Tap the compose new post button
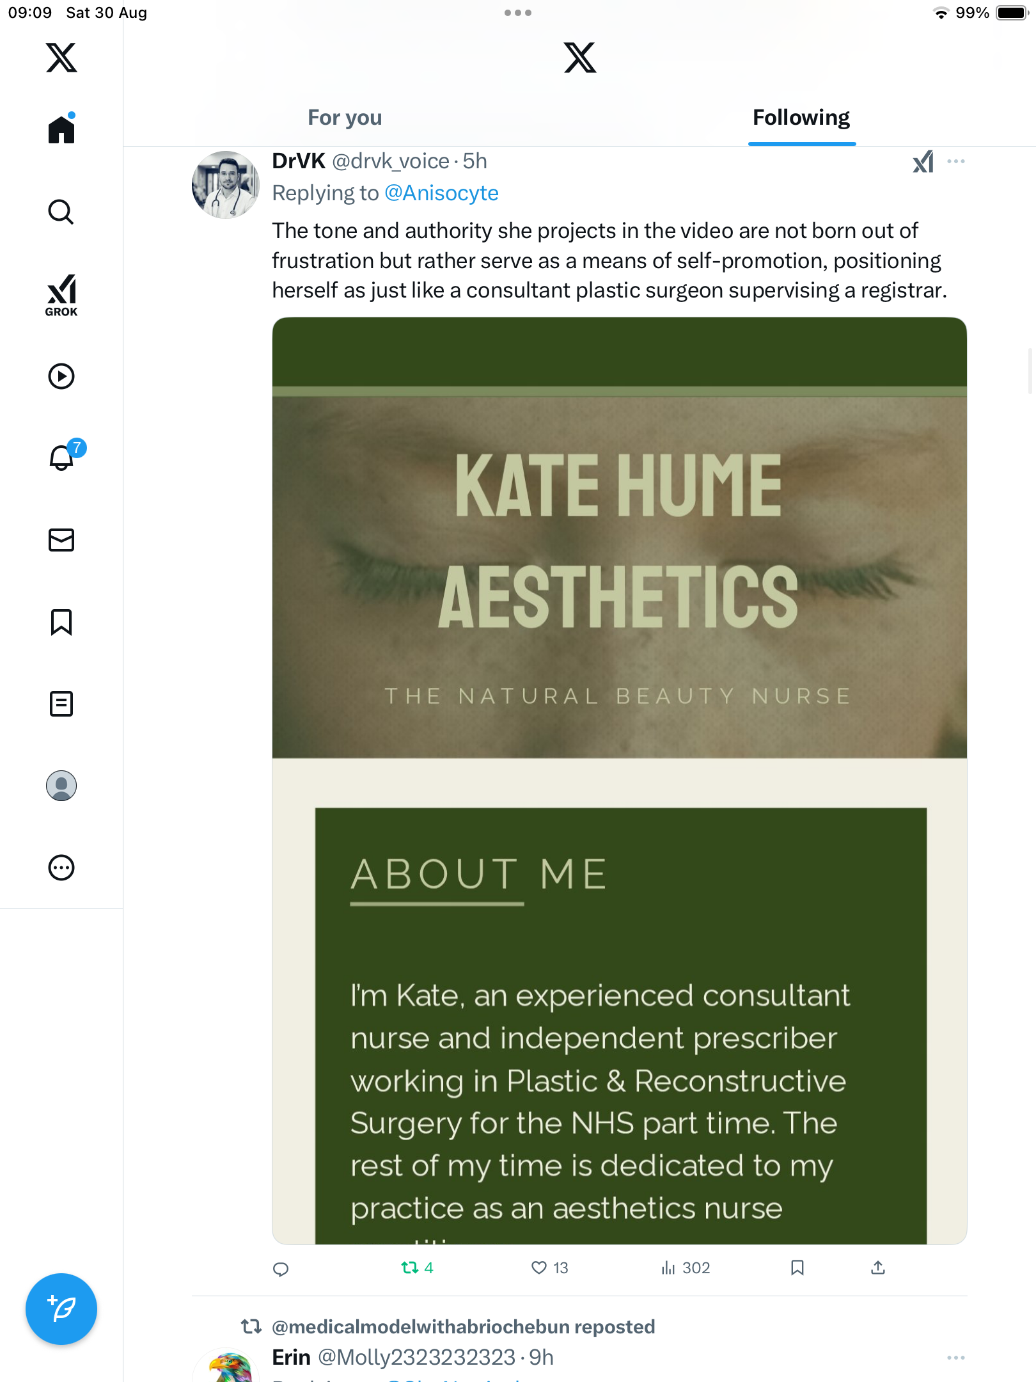This screenshot has height=1382, width=1036. click(x=61, y=1308)
